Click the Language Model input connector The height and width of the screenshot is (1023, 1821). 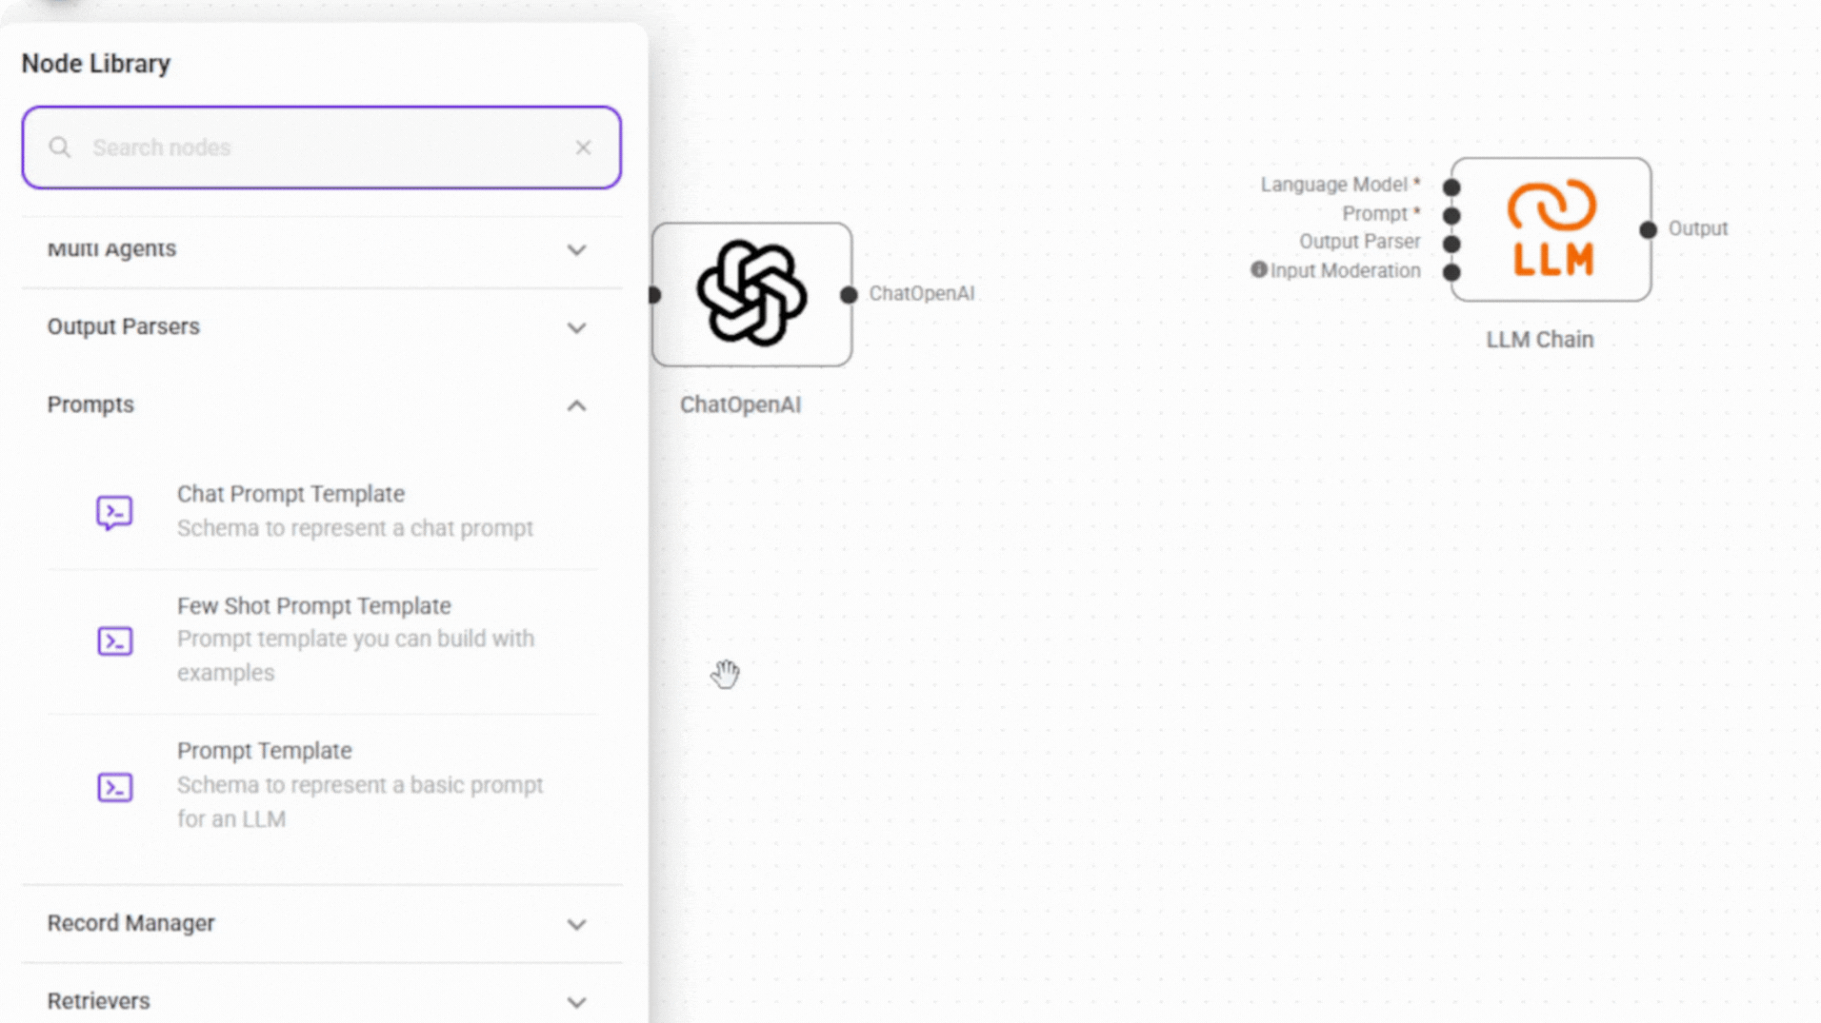pos(1451,187)
